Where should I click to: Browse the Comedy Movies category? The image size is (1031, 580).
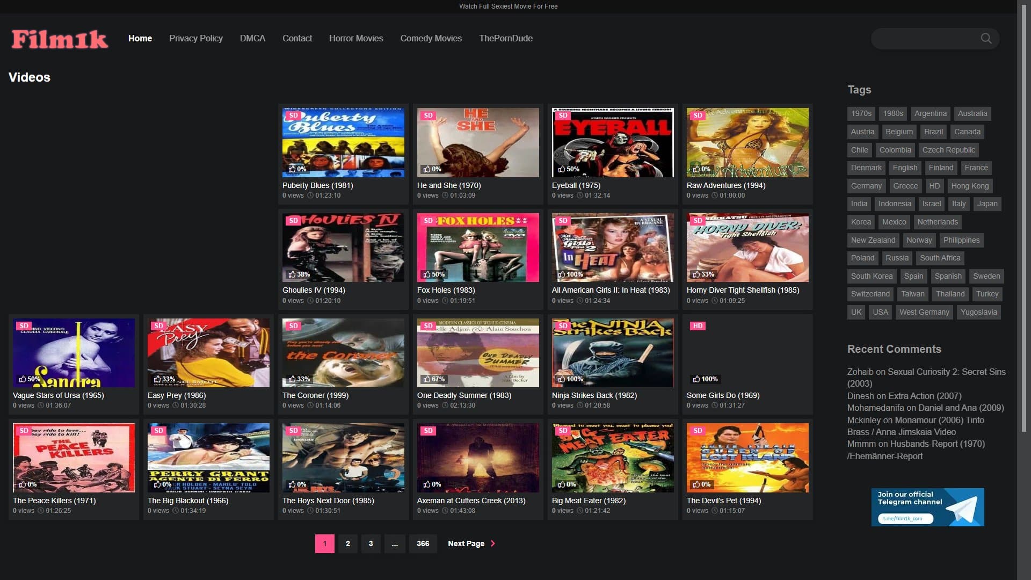(x=431, y=38)
